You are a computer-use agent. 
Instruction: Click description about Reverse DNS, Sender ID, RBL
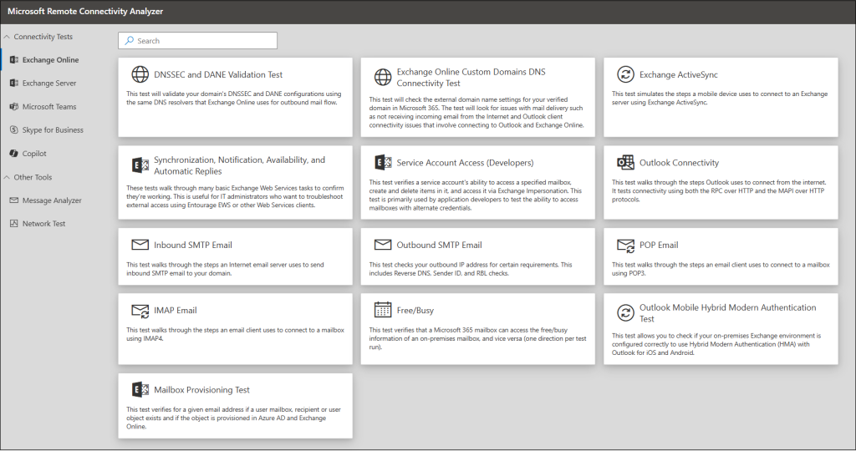pyautogui.click(x=471, y=269)
